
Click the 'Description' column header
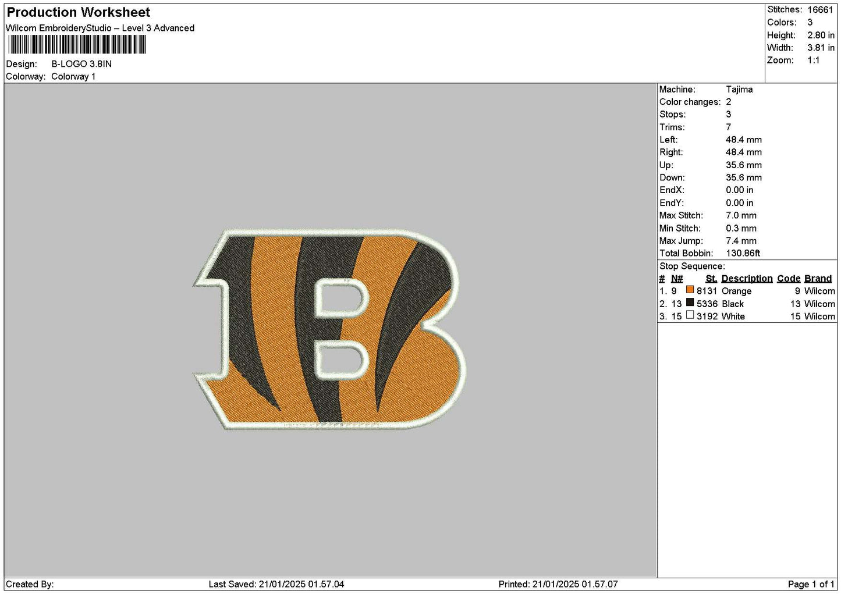point(747,279)
